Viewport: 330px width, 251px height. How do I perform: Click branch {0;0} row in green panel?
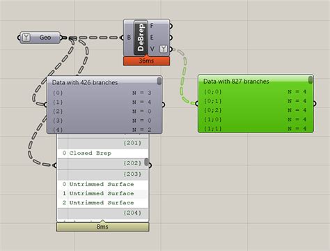tap(256, 91)
